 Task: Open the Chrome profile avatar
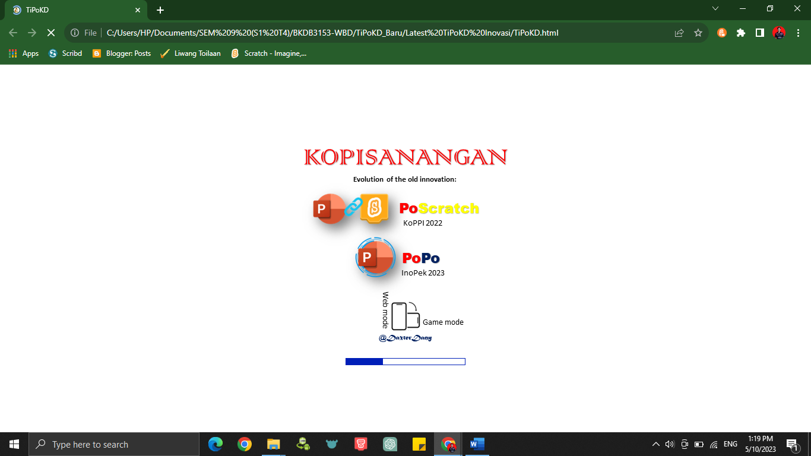(x=779, y=33)
